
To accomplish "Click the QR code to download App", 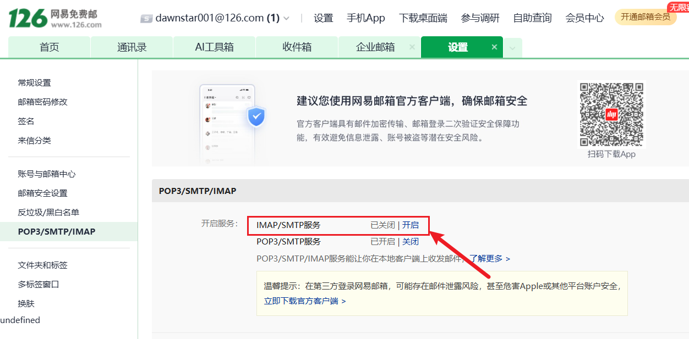I will click(x=611, y=114).
